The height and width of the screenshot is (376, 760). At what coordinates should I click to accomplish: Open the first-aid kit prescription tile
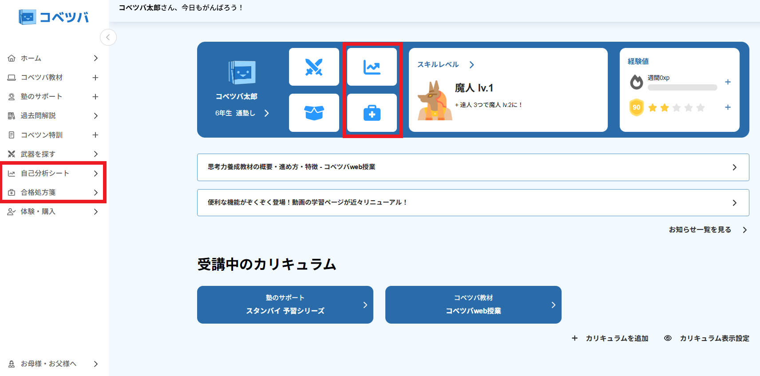pyautogui.click(x=372, y=112)
